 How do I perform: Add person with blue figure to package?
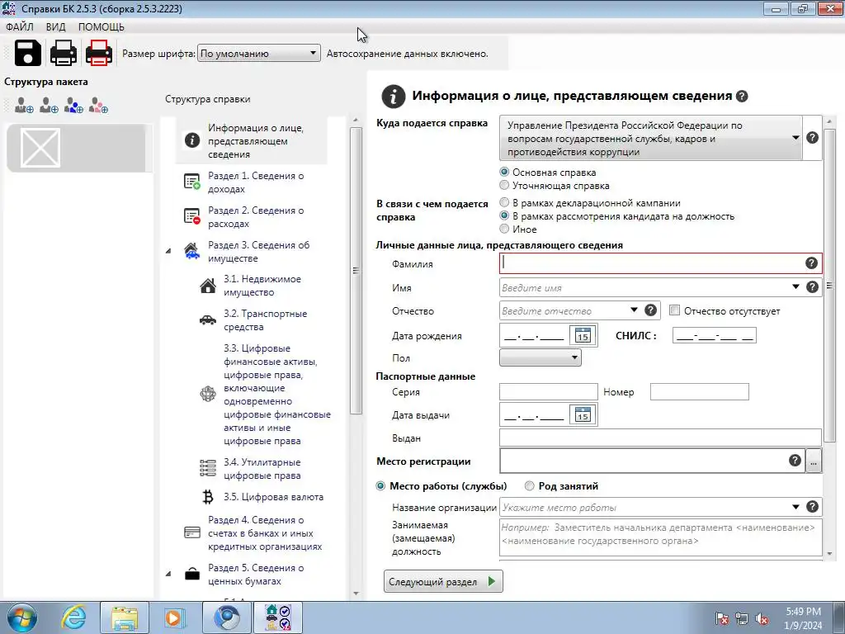(x=73, y=105)
